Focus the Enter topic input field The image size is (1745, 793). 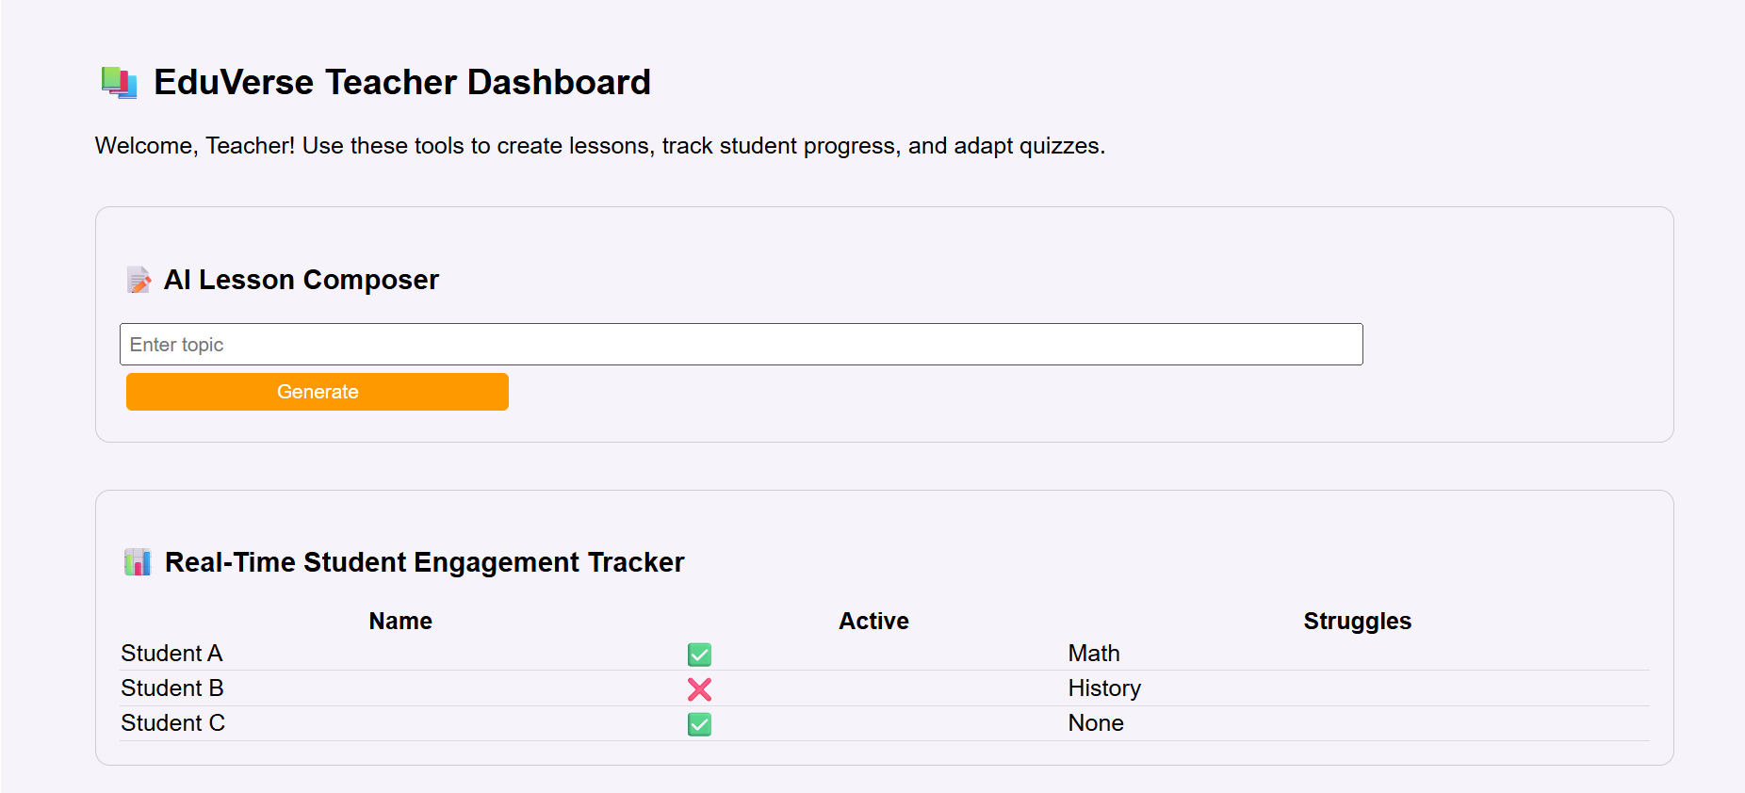coord(741,344)
